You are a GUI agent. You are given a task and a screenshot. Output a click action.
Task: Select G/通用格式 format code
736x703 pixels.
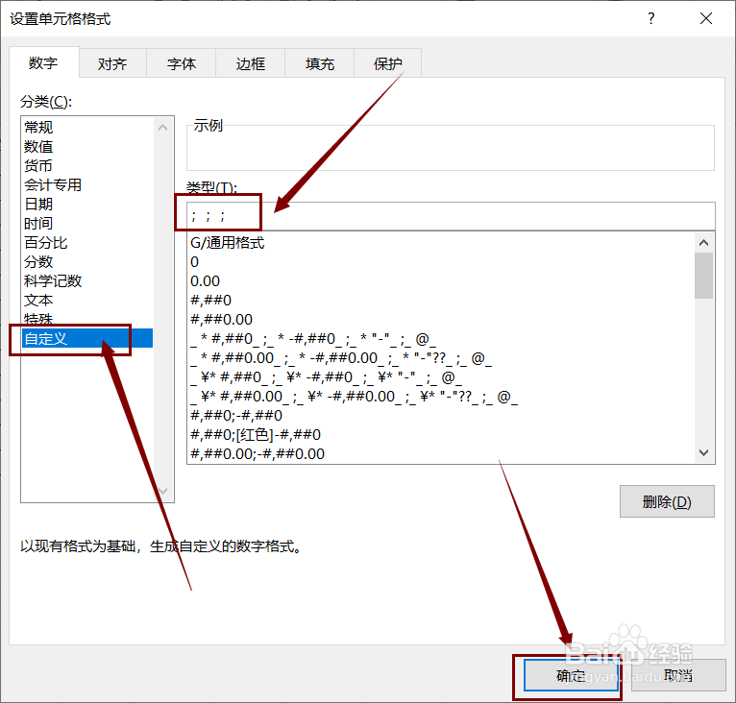point(440,243)
